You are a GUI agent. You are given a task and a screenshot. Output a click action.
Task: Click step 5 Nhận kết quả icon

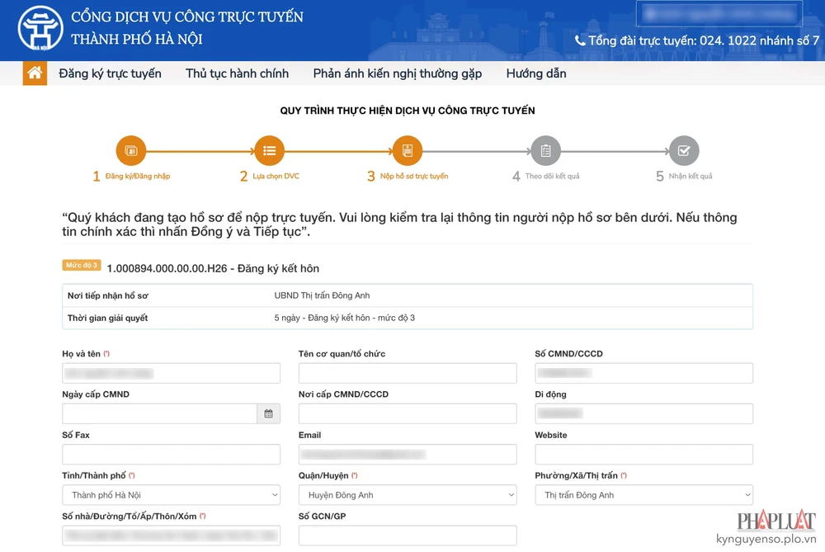[683, 151]
